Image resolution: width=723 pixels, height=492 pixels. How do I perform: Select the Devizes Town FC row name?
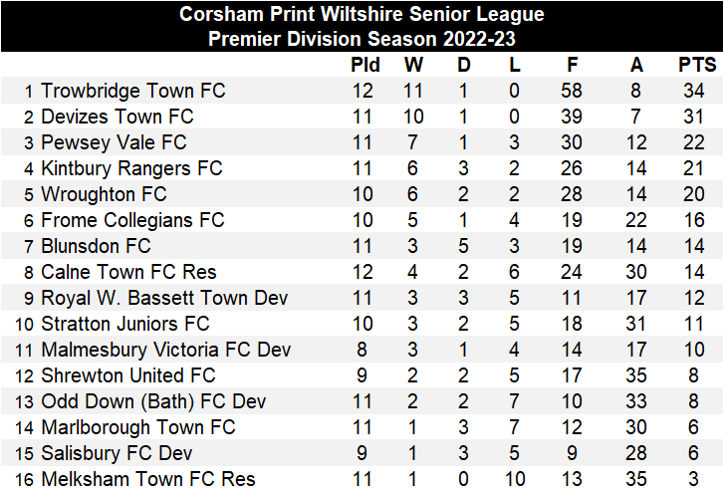[118, 117]
